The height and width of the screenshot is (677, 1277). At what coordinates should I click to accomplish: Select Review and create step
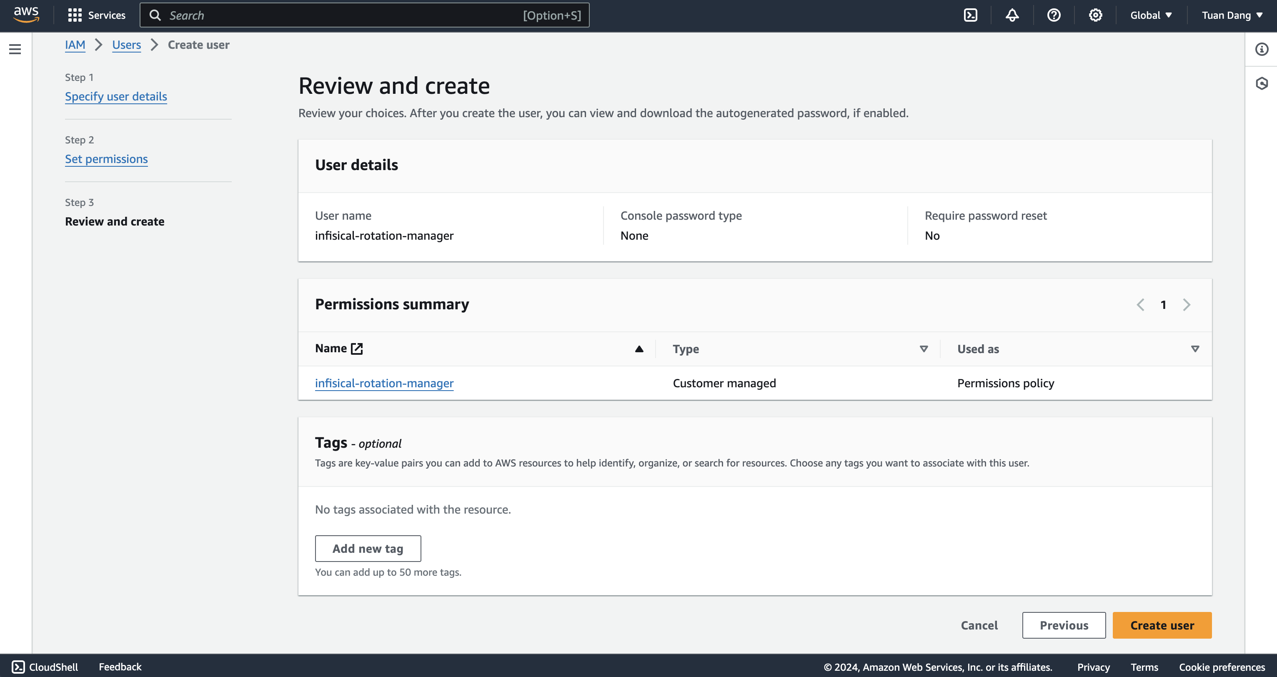coord(115,221)
